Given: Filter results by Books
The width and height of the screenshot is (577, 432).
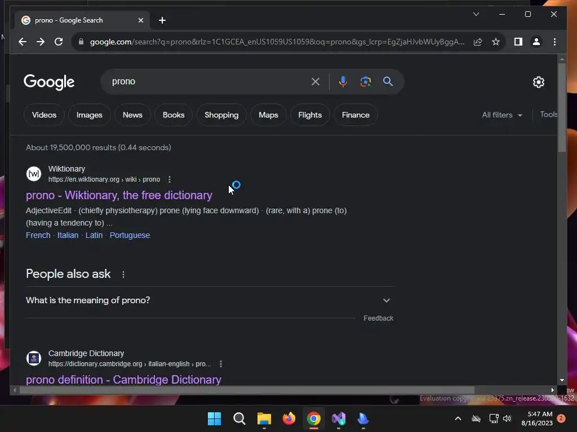Looking at the screenshot, I should click(x=174, y=115).
